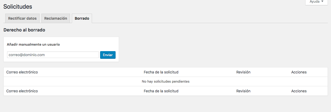The height and width of the screenshot is (112, 331).
Task: Open the Ayuda help dropdown
Action: tap(316, 2)
